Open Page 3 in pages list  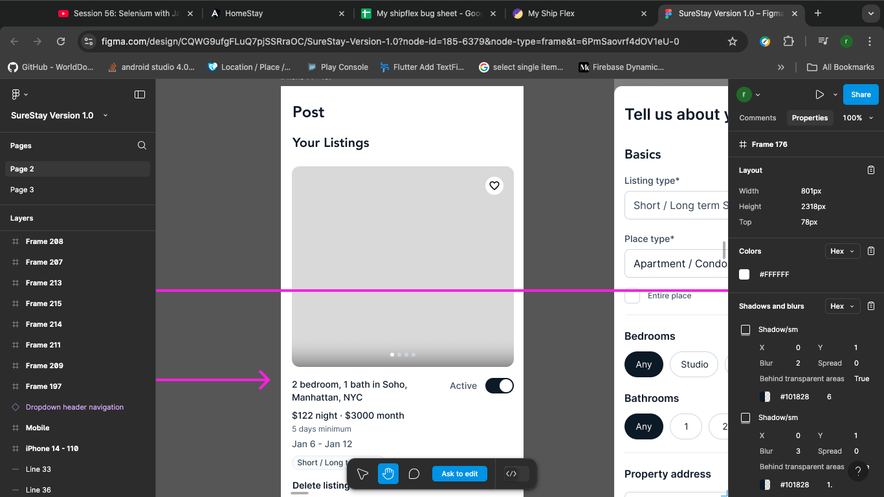[22, 190]
